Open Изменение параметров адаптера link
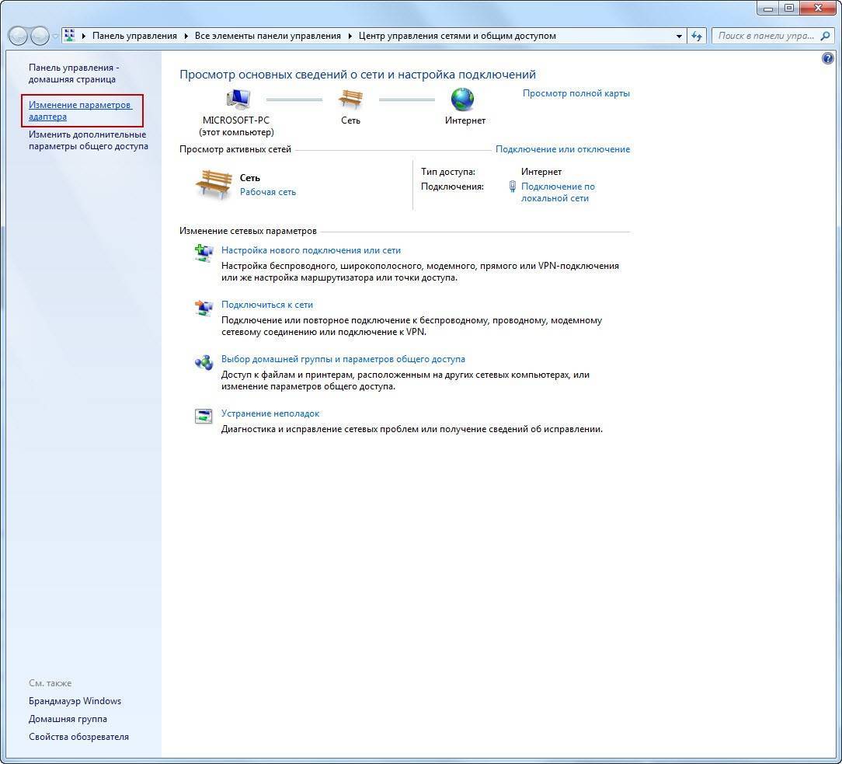 [x=80, y=110]
